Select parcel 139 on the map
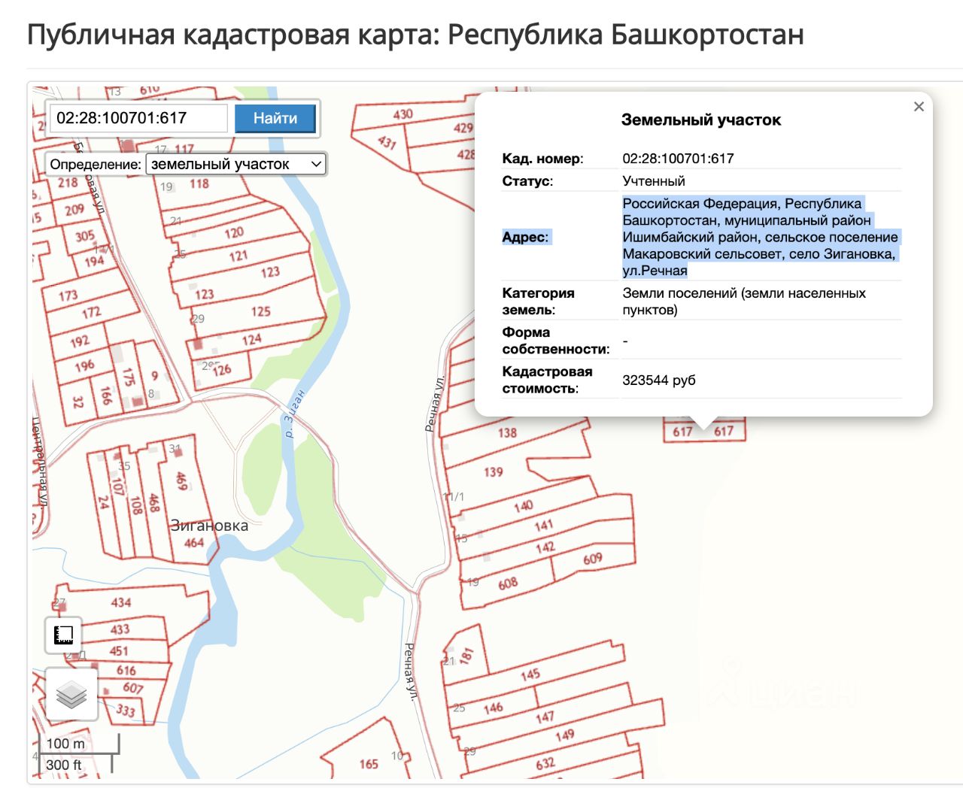 click(x=494, y=472)
